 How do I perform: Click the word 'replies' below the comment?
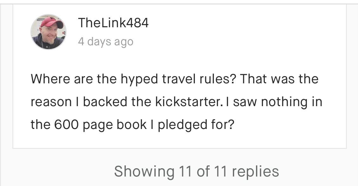[x=255, y=171]
